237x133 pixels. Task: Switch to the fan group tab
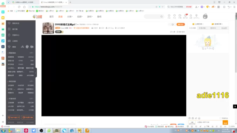tap(224, 28)
